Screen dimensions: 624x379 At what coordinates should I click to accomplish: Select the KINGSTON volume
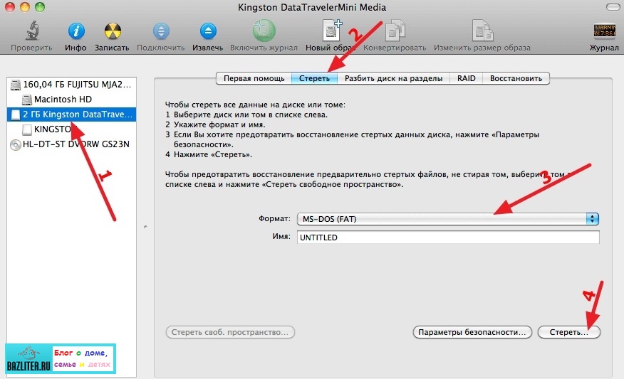72,129
